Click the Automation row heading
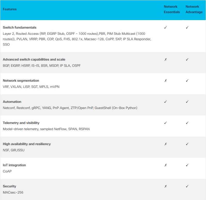Viewport: 206px width, 200px height. pos(12,102)
